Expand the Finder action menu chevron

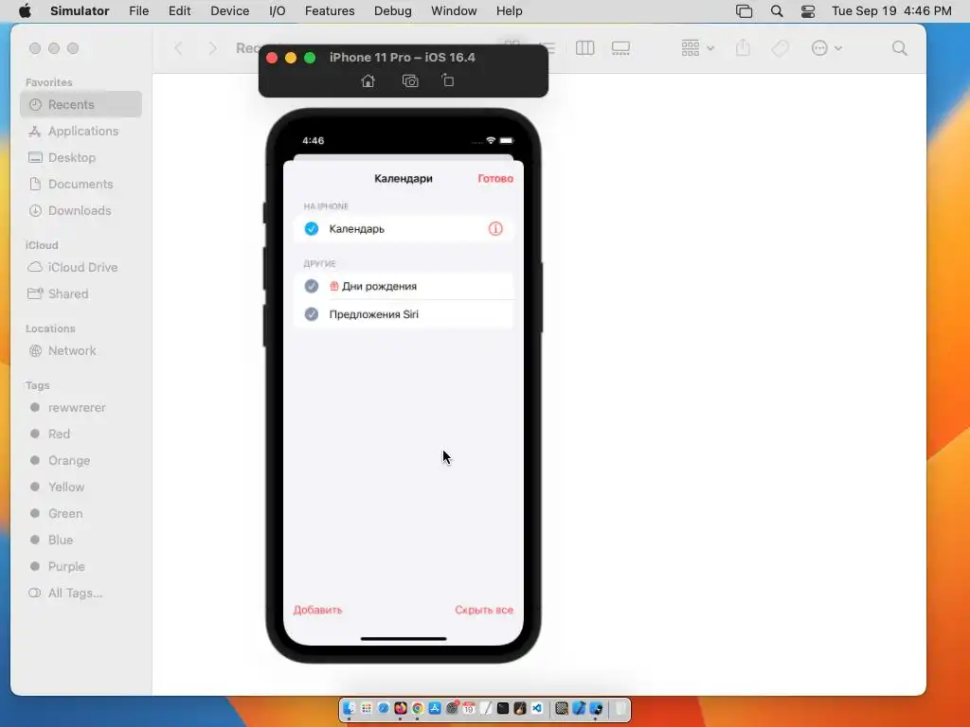(838, 48)
